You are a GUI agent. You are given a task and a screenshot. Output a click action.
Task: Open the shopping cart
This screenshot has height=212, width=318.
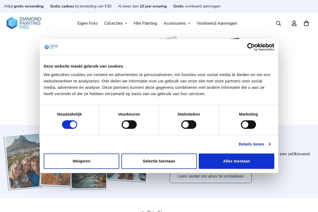click(306, 23)
